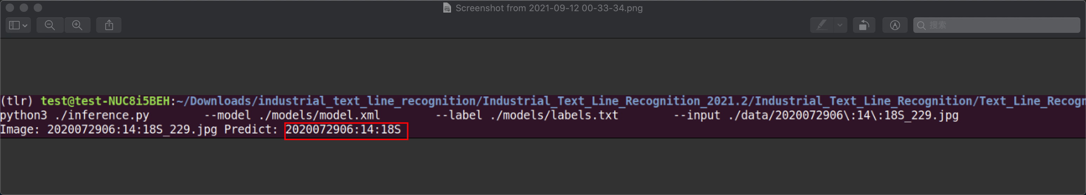1086x195 pixels.
Task: Rotate the image counterclockwise
Action: click(864, 25)
